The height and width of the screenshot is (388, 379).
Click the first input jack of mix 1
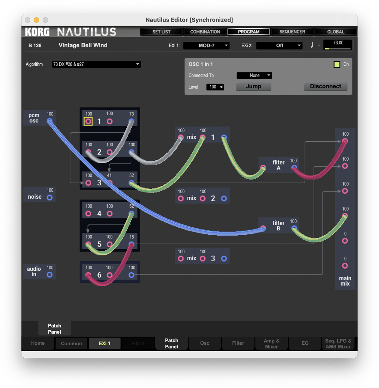[181, 137]
